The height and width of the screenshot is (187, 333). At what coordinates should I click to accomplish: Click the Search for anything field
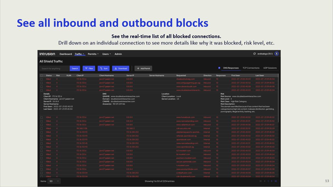[55, 69]
